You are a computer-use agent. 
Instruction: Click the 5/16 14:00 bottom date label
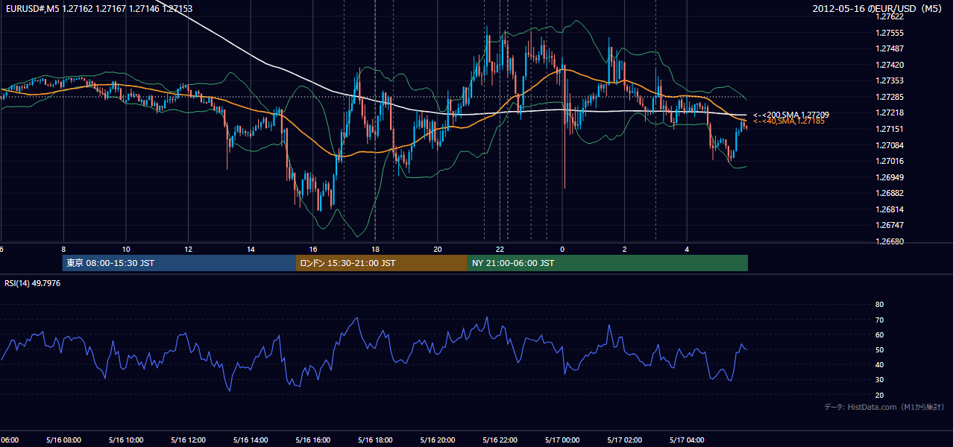(251, 440)
